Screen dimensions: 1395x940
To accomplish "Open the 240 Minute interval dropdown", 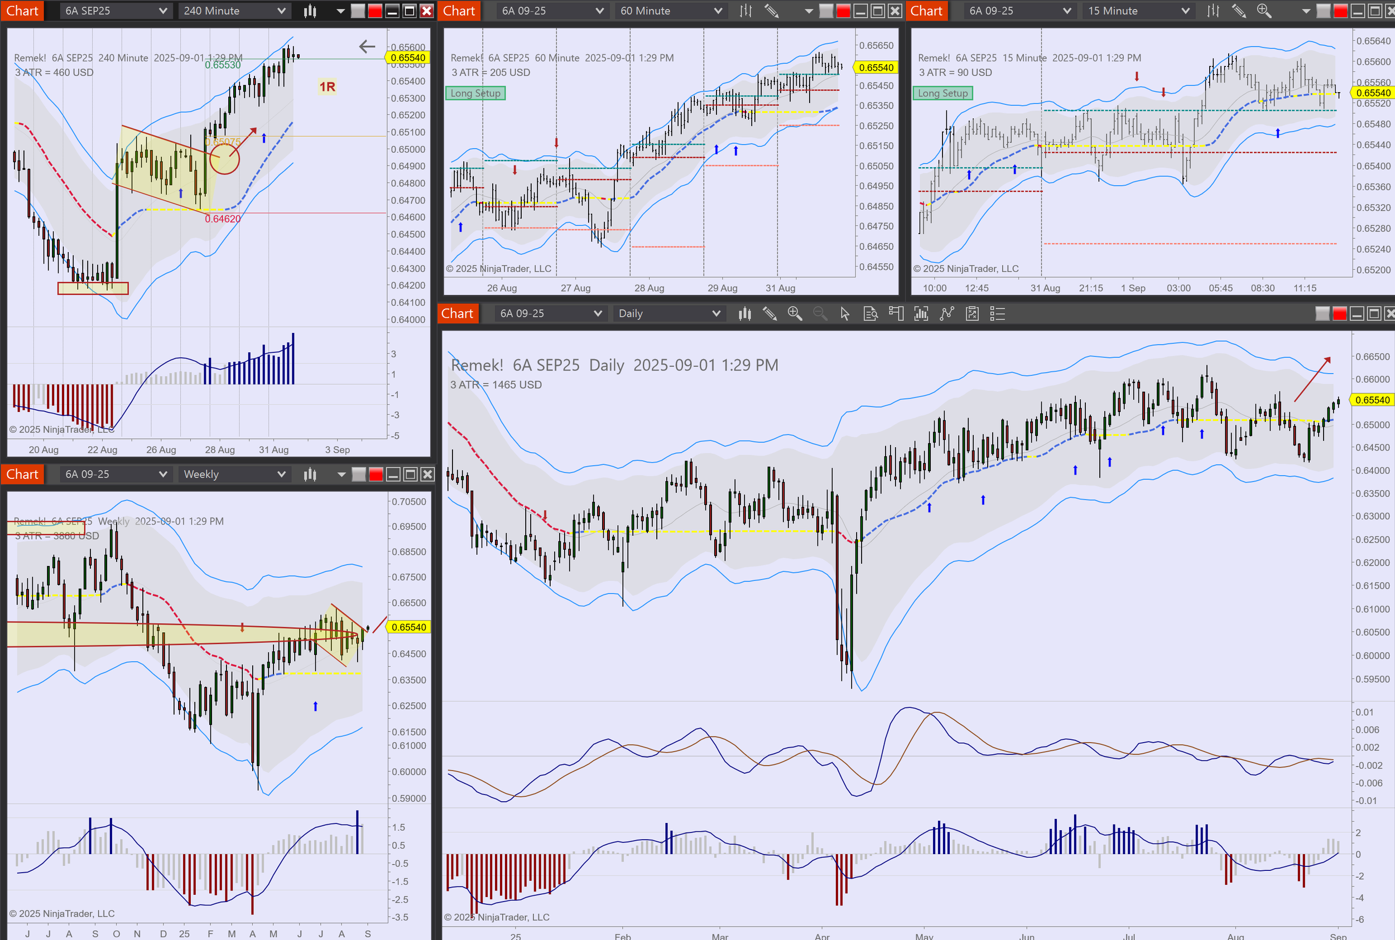I will (234, 11).
